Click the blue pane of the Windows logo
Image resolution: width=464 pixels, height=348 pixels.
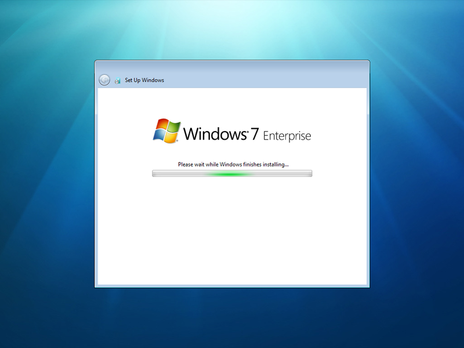pos(161,135)
